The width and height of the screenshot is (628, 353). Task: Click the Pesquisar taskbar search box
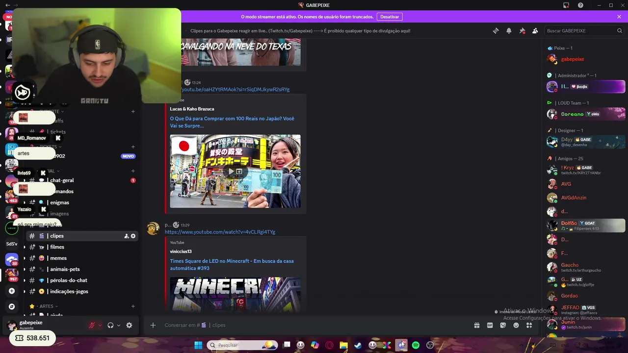click(x=242, y=345)
